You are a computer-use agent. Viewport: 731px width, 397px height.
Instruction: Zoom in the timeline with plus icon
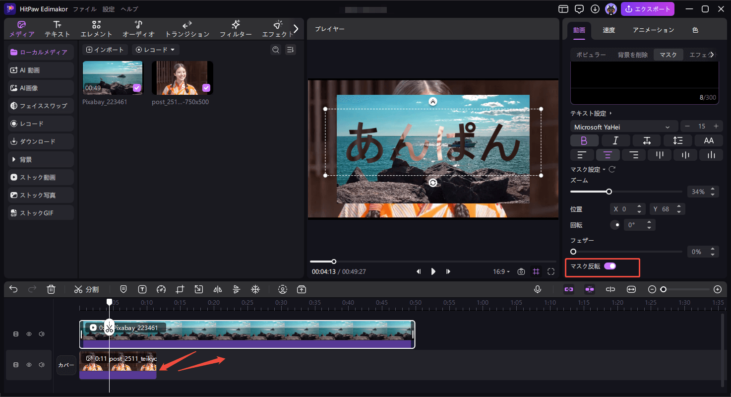718,289
